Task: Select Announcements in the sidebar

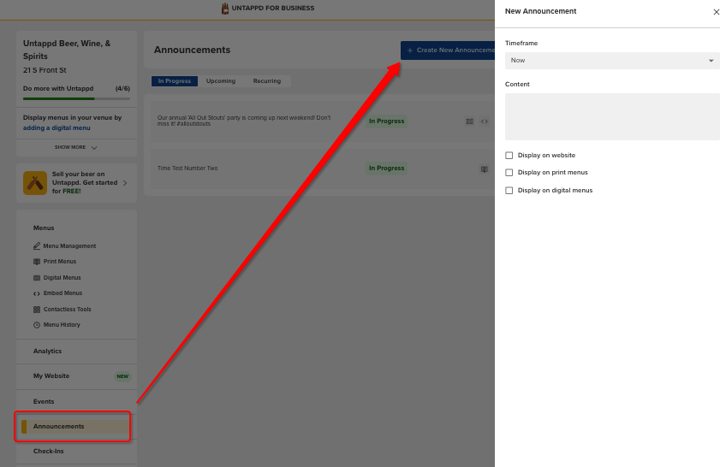Action: click(x=75, y=426)
